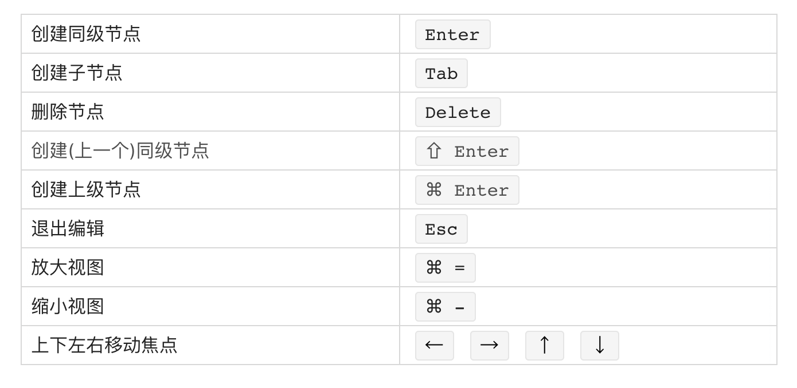The width and height of the screenshot is (797, 388).
Task: Click the up arrow key icon
Action: pos(545,346)
